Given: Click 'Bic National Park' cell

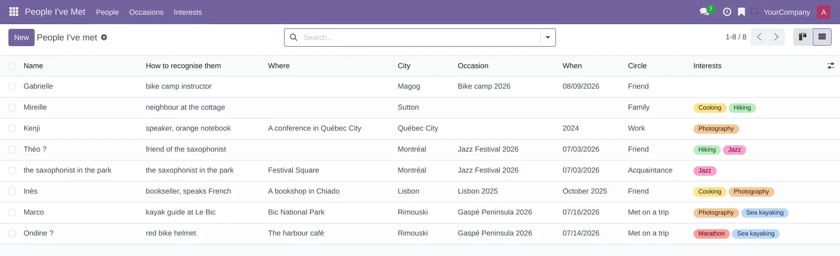Looking at the screenshot, I should [296, 212].
